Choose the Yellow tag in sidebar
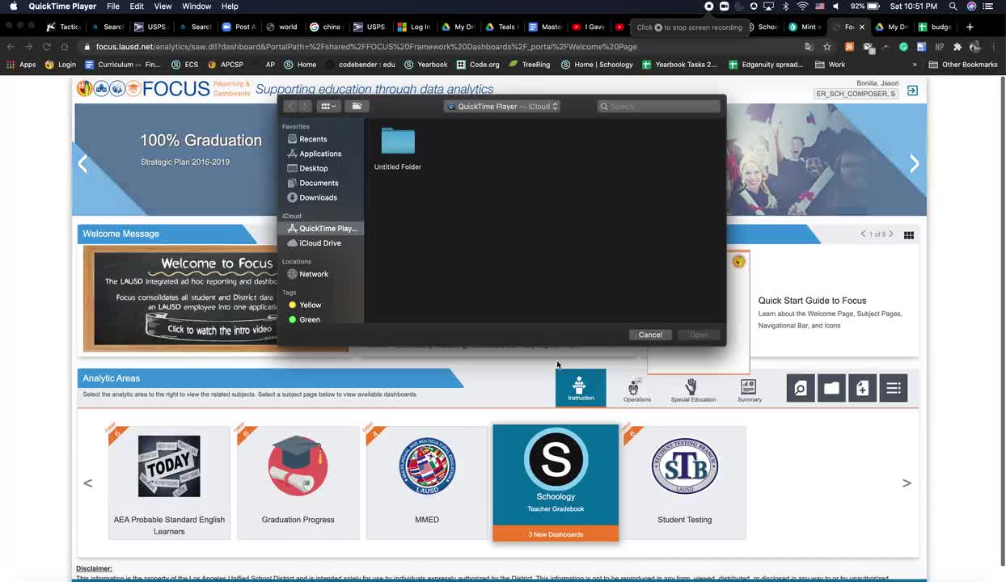 310,305
